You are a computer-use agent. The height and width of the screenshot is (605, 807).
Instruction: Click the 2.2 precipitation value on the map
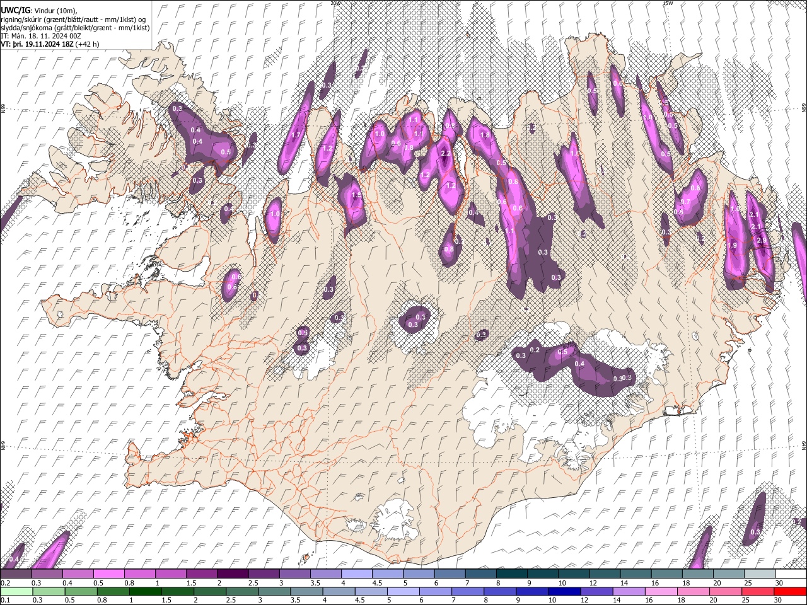tap(445, 154)
